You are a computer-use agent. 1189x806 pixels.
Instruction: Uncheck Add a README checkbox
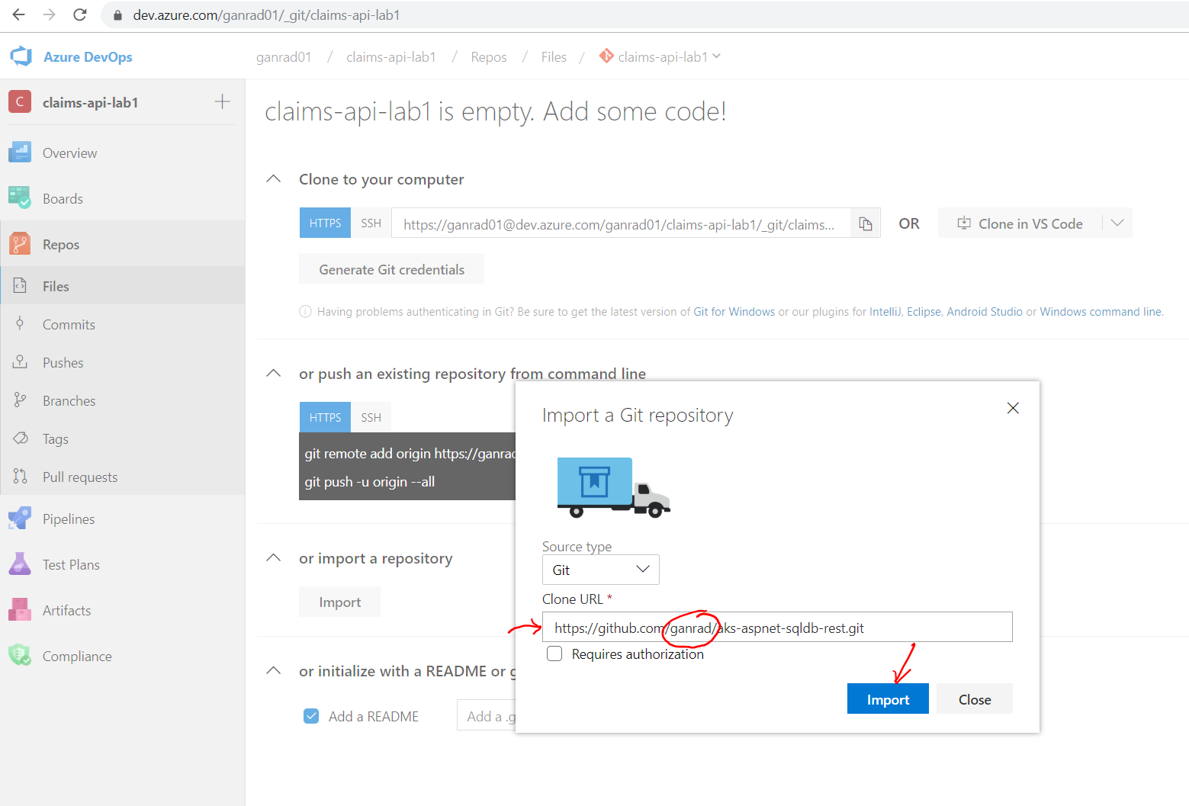(311, 716)
